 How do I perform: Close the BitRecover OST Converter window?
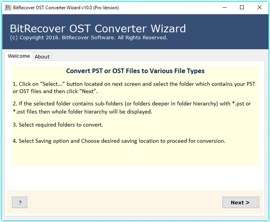coord(259,7)
